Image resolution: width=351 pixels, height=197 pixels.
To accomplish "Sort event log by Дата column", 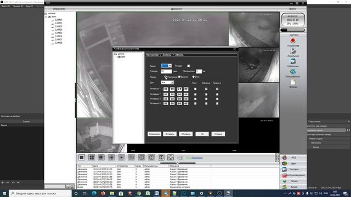I will 104,166.
